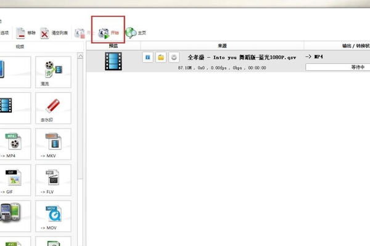Click the 来源 (Source) column header
The height and width of the screenshot is (246, 370).
click(221, 46)
